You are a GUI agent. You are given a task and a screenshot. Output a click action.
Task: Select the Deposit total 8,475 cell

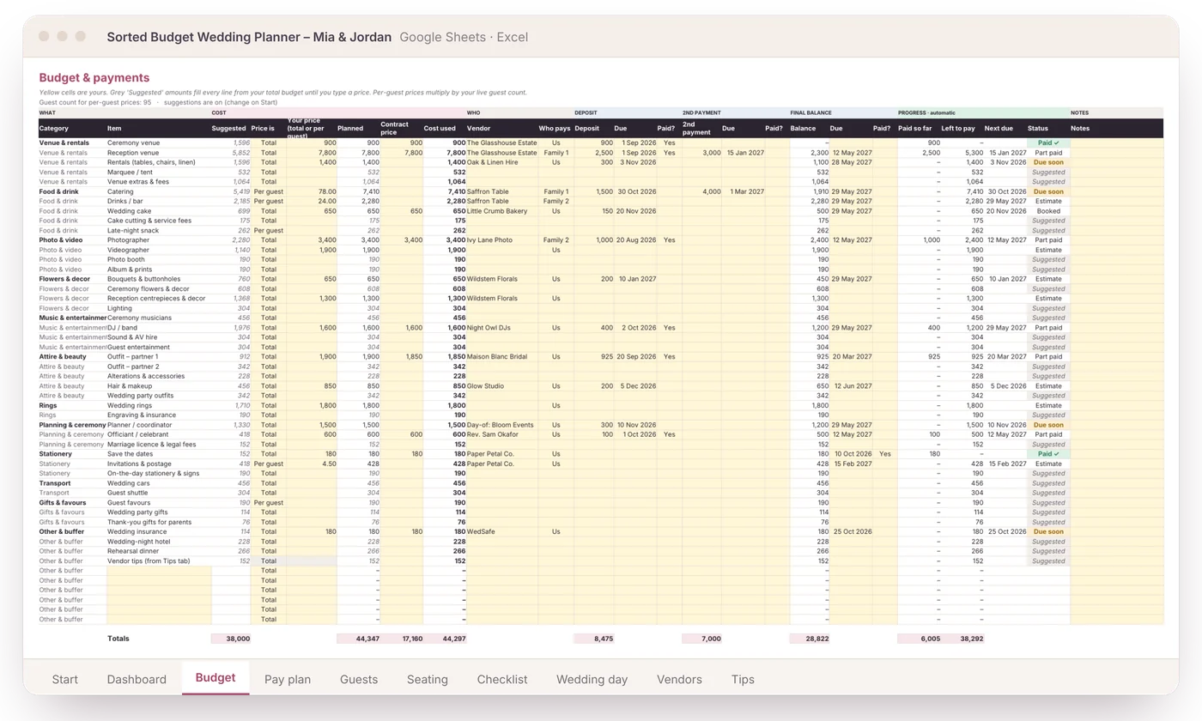(x=593, y=639)
